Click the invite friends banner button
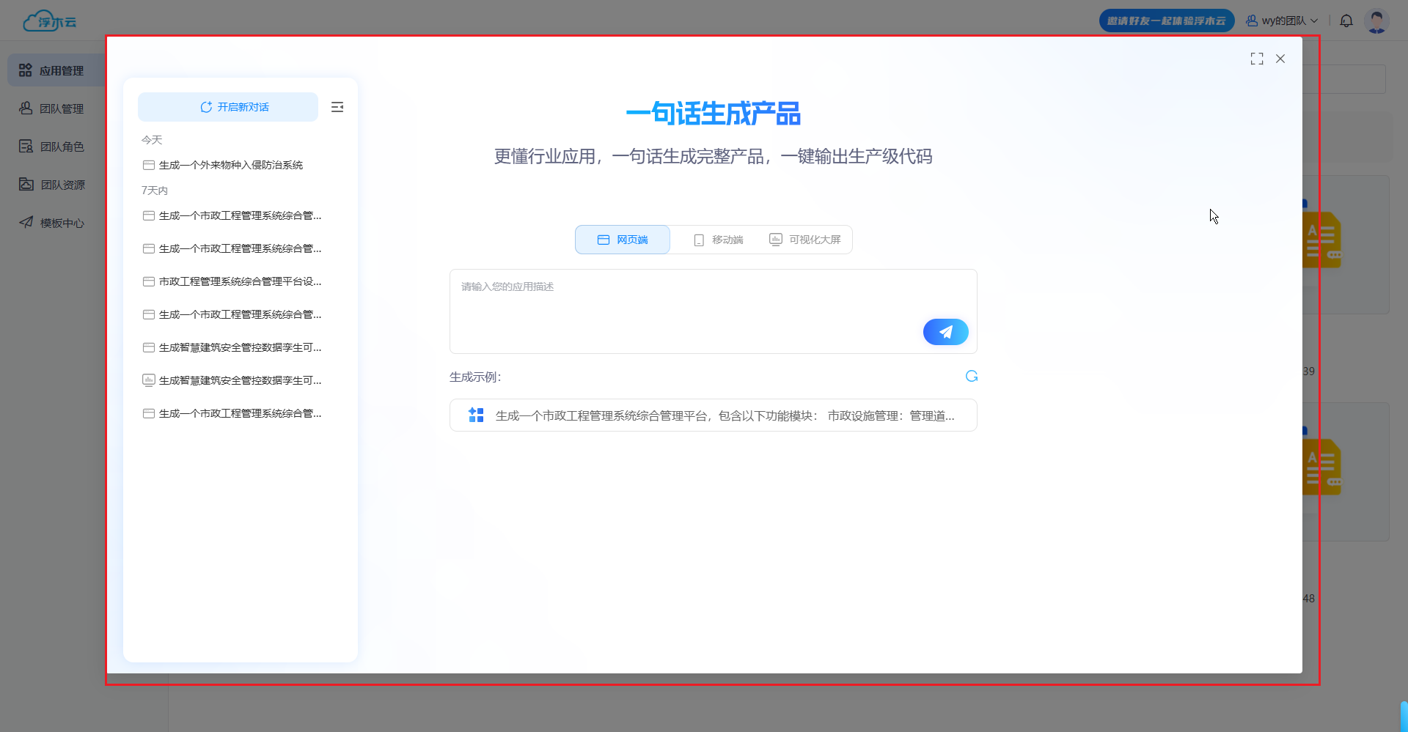The image size is (1408, 732). [1166, 21]
